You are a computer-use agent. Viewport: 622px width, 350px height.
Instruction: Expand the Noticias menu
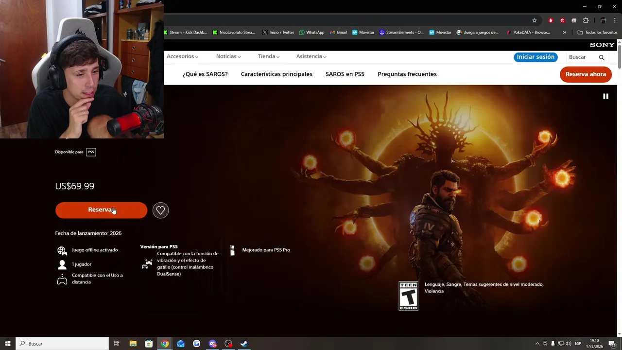click(228, 57)
